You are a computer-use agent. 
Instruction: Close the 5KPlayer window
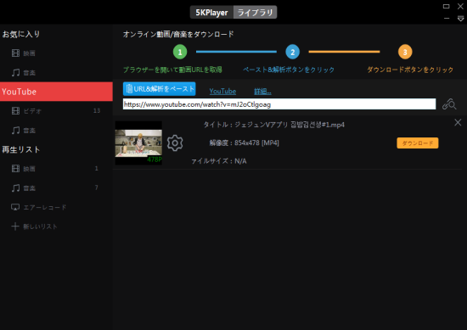[460, 6]
